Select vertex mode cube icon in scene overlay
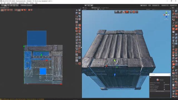 116,12
